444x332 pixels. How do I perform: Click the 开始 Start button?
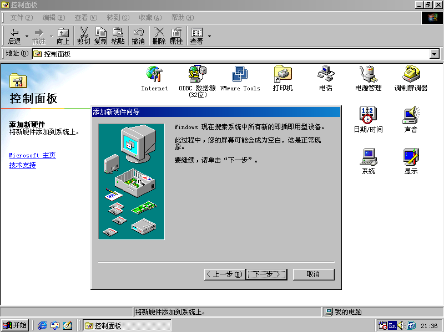click(x=14, y=325)
